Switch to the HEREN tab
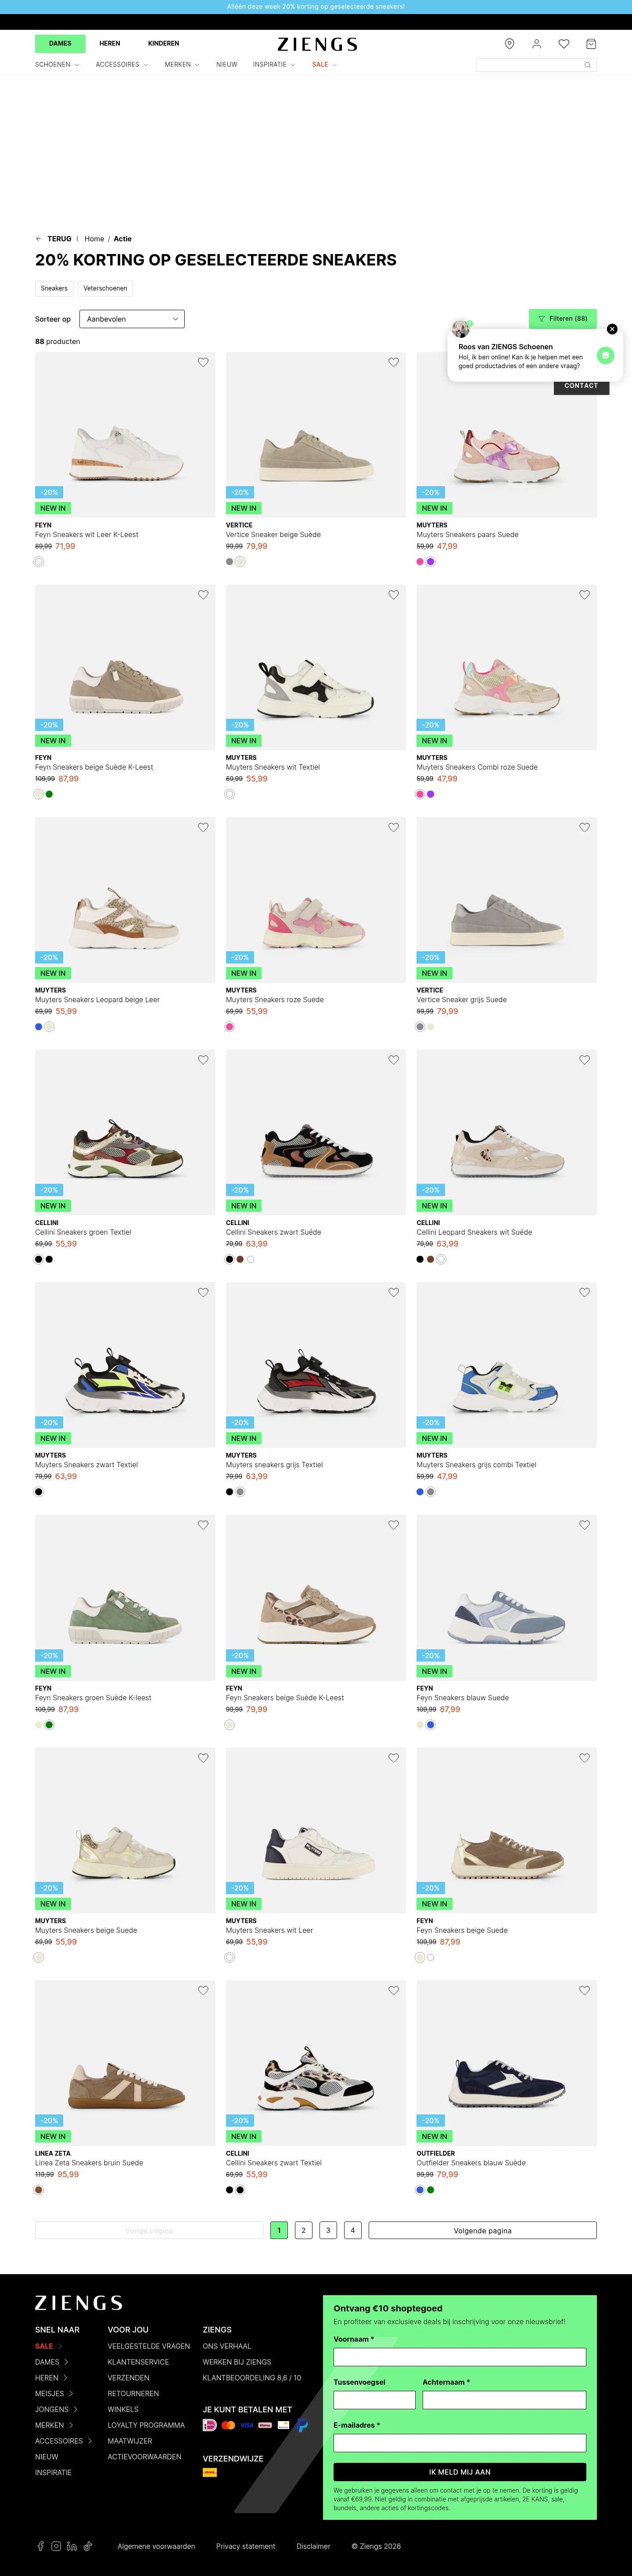Viewport: 632px width, 2576px height. (x=110, y=43)
